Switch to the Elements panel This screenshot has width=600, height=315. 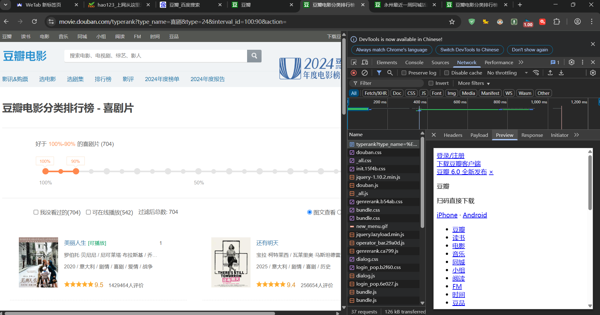[386, 63]
